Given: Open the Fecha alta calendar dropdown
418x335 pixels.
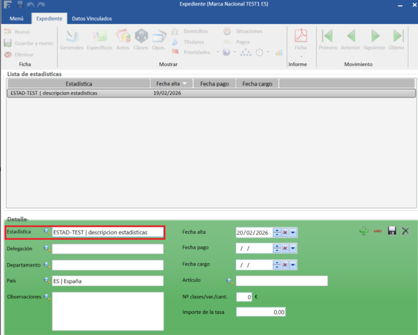Looking at the screenshot, I should (x=293, y=233).
